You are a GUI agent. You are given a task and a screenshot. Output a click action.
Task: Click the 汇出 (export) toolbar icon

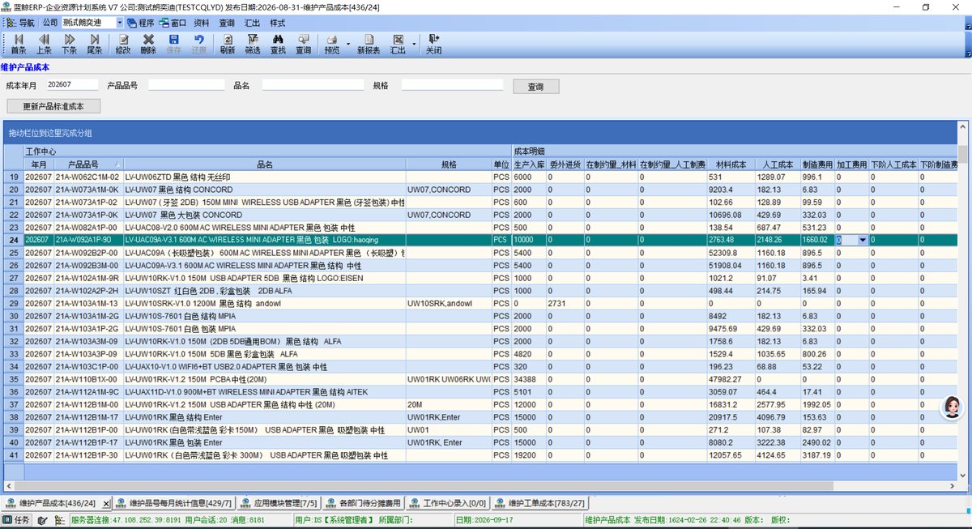398,44
